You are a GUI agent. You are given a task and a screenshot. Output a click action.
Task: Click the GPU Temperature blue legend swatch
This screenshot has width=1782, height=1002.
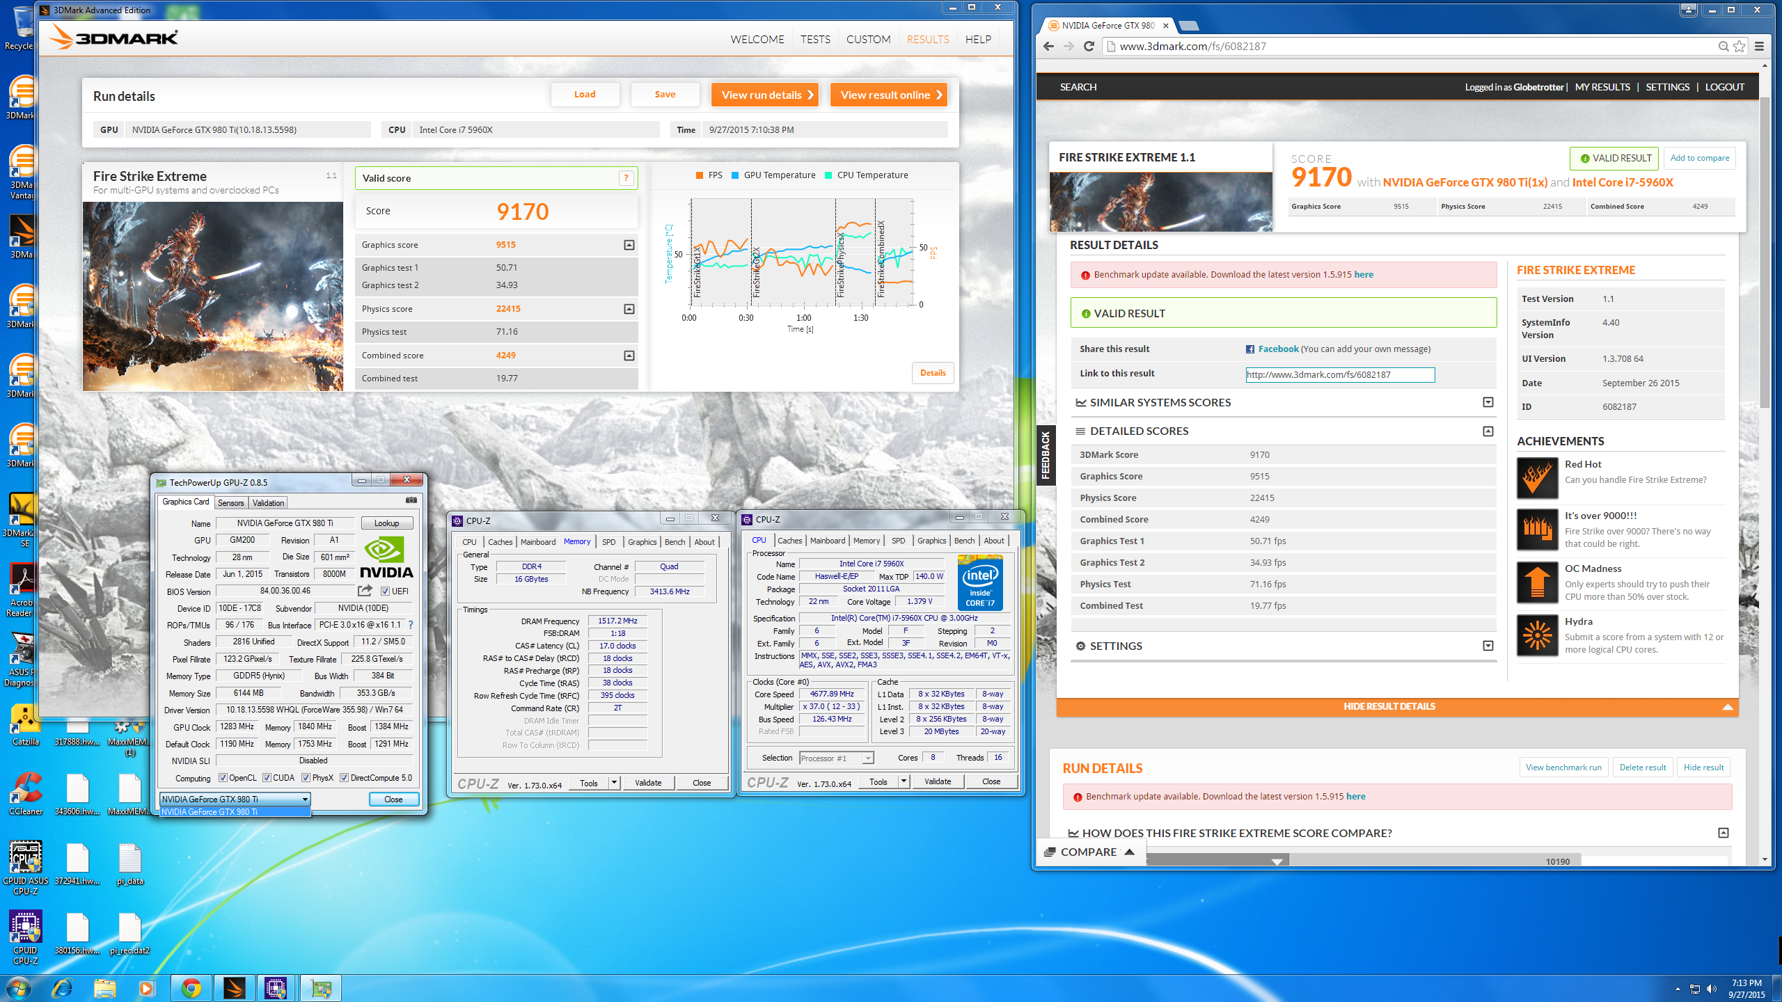(734, 175)
